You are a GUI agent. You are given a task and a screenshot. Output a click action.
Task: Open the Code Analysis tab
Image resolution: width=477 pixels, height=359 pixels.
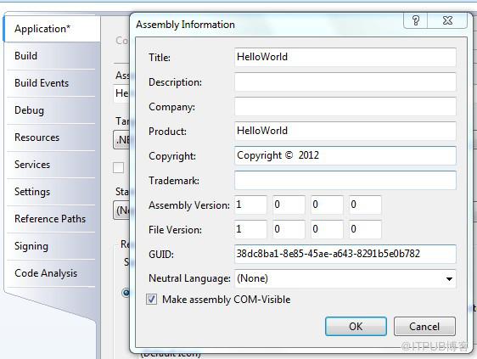[x=52, y=273]
